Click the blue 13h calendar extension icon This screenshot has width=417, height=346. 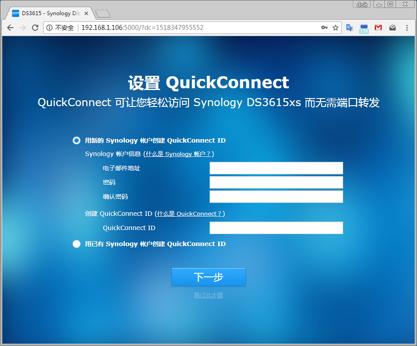pyautogui.click(x=364, y=28)
